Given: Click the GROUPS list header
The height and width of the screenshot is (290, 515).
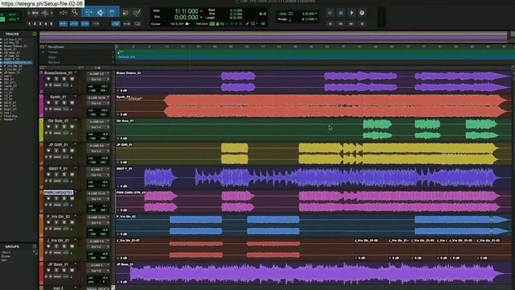Looking at the screenshot, I should [x=12, y=246].
